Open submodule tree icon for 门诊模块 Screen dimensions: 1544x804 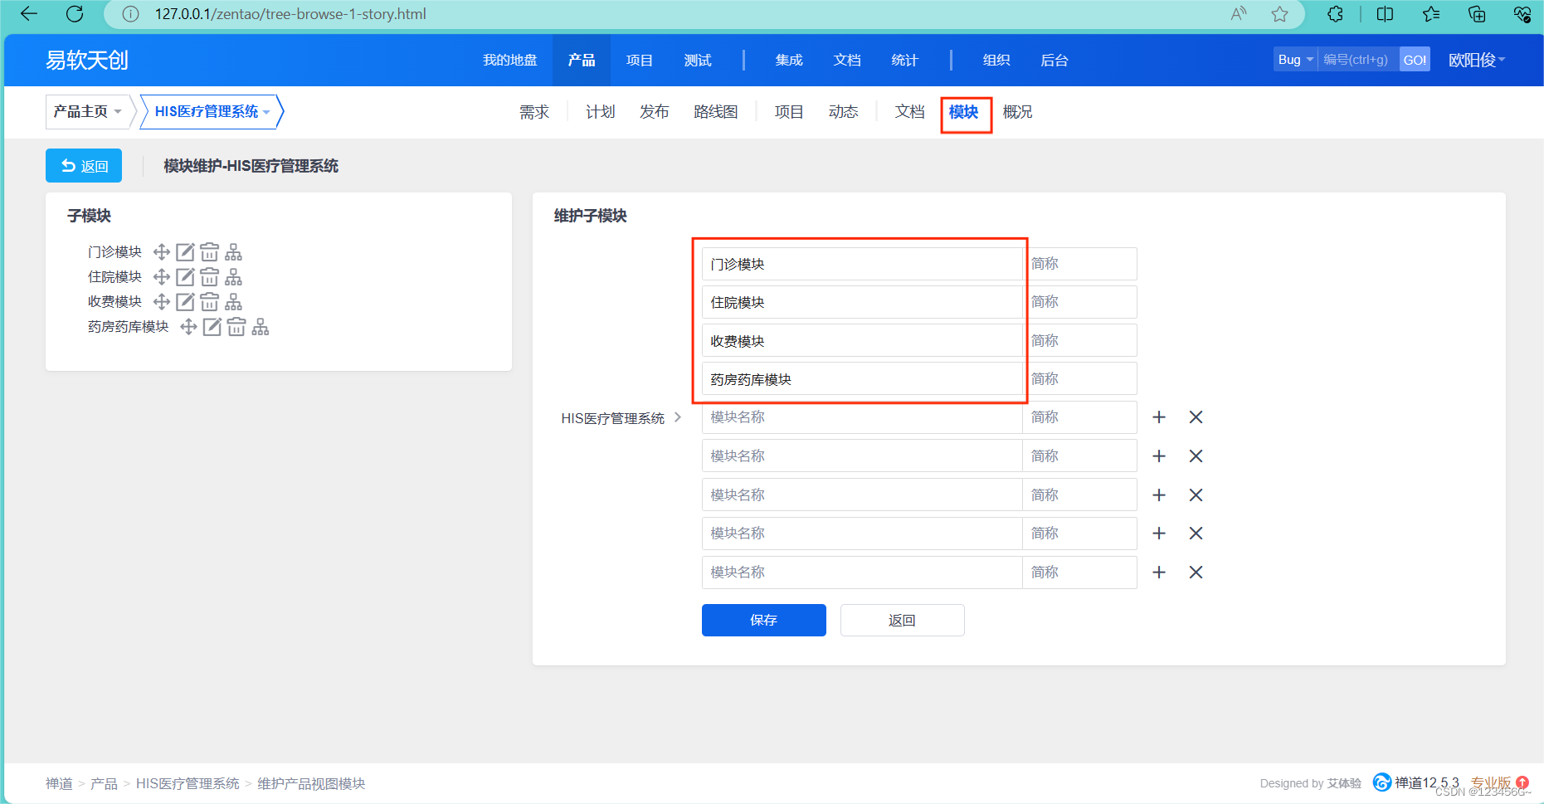234,252
